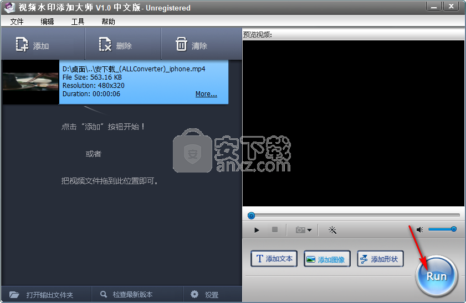Expand the snapshot dropdown arrow

coord(309,231)
